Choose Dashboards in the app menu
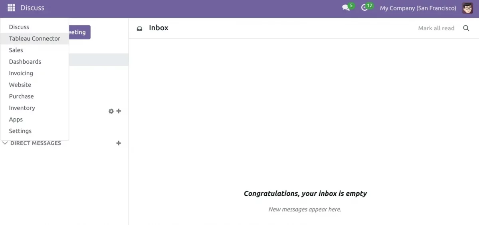Viewport: 479px width, 225px height. click(x=25, y=62)
